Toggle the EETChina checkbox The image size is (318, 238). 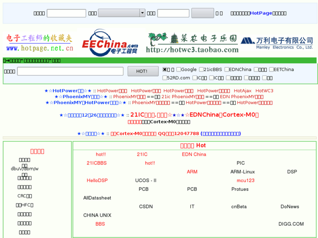click(x=271, y=69)
